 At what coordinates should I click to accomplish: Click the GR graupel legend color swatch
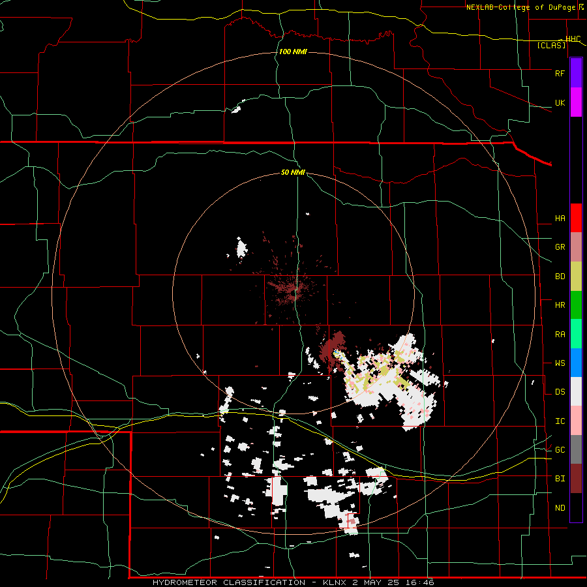(x=576, y=247)
